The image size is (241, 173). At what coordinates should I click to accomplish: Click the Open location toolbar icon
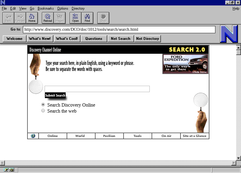[x=75, y=18]
